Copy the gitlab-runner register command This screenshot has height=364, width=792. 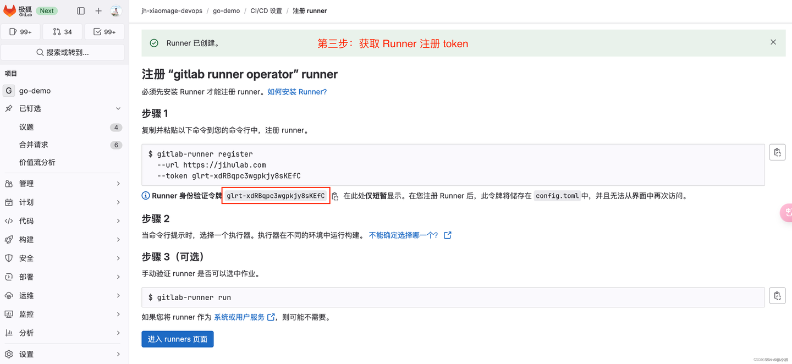click(x=777, y=153)
